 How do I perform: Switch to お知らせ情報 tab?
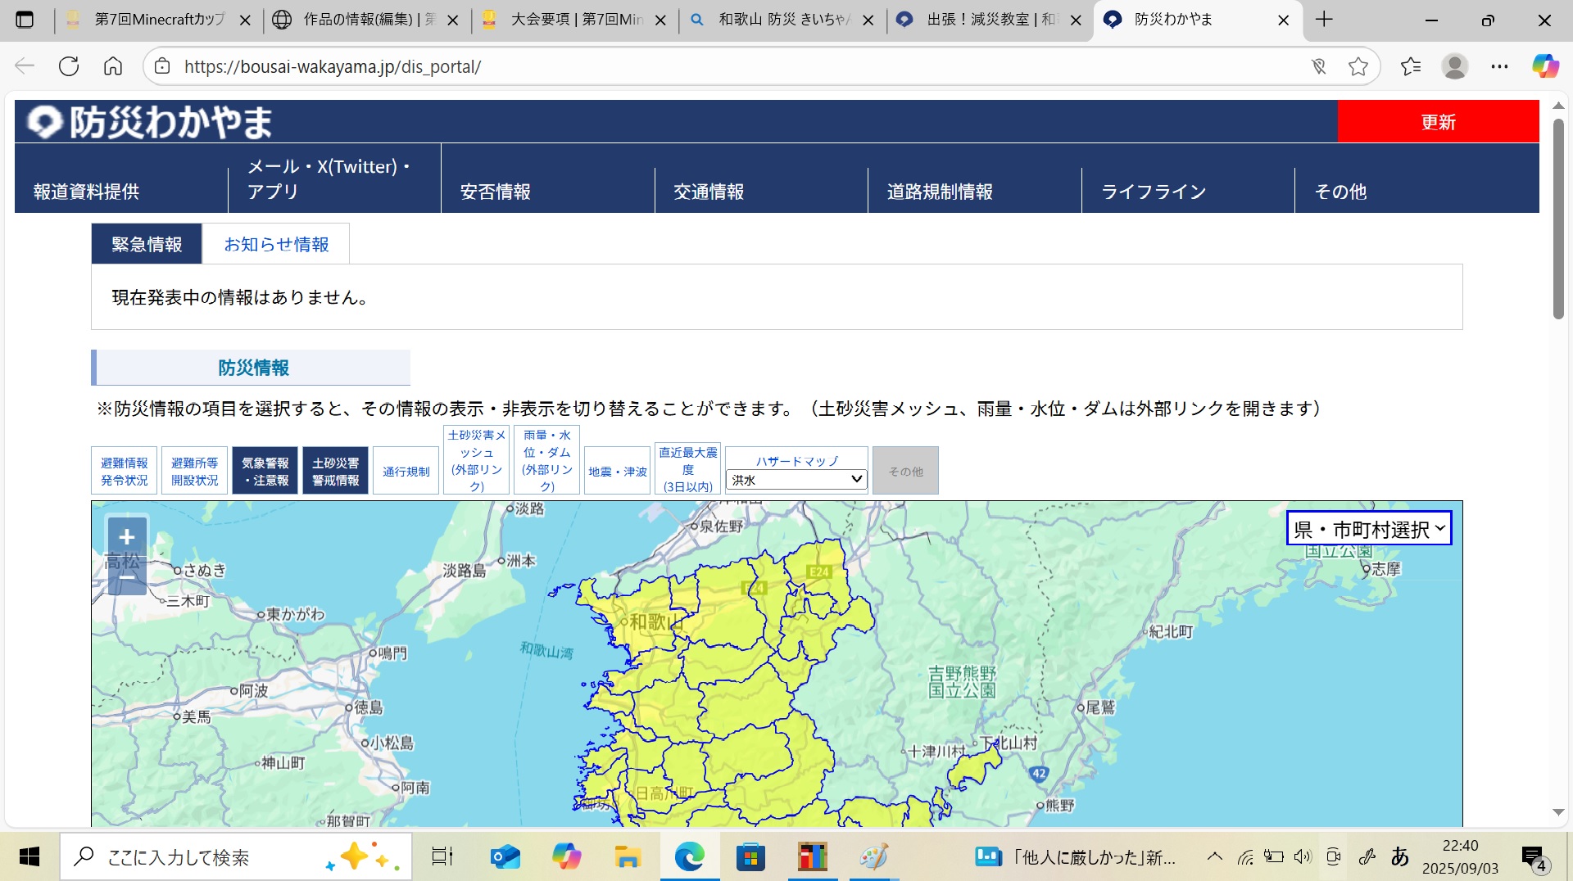coord(276,244)
